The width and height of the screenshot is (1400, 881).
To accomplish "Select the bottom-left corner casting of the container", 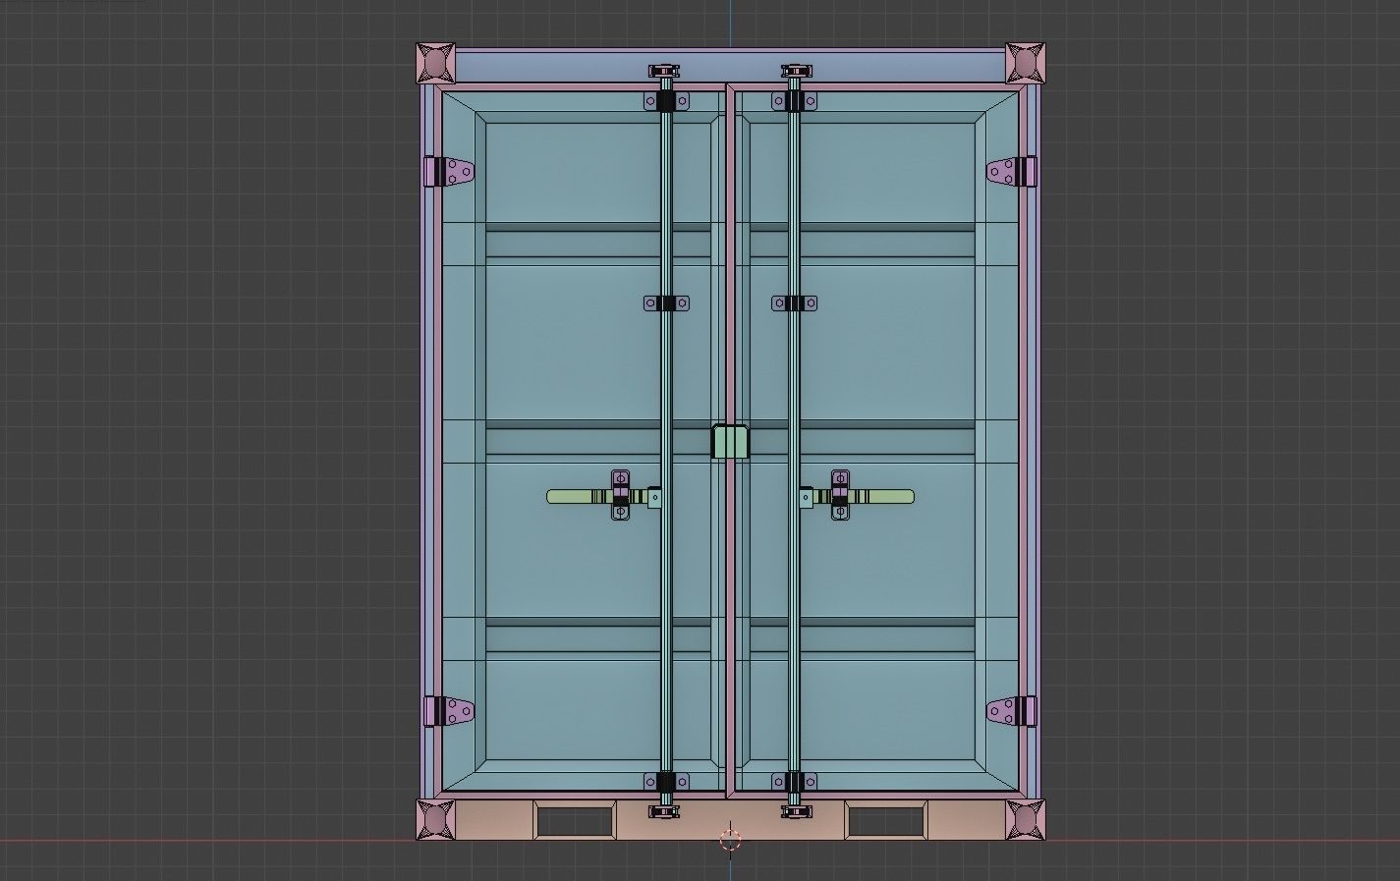I will [x=436, y=820].
